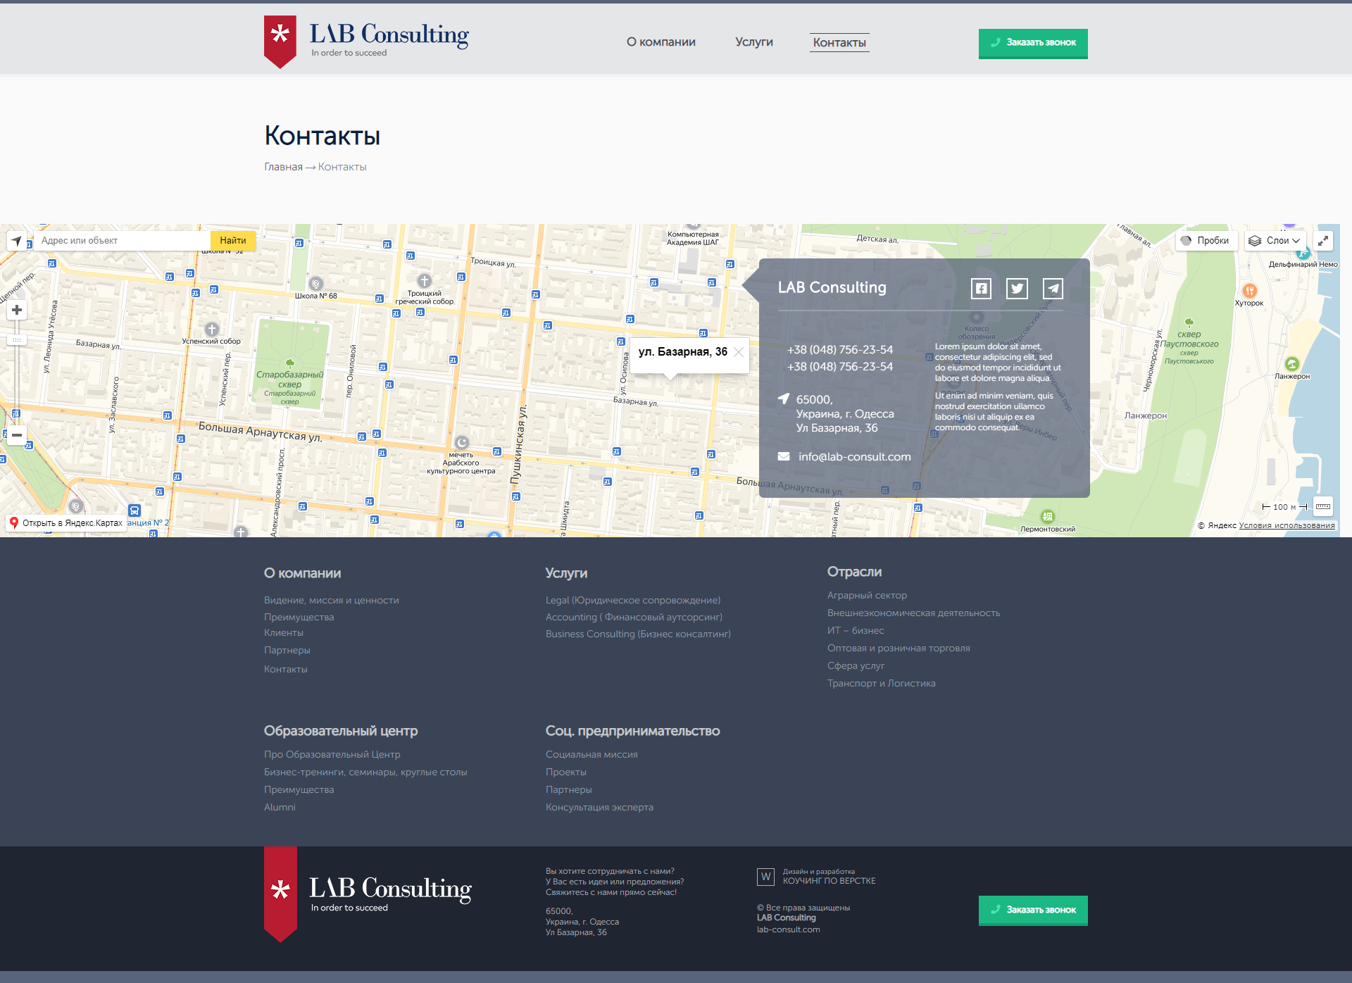This screenshot has height=983, width=1352.
Task: Click the Twitter icon in contact card
Action: coord(1017,289)
